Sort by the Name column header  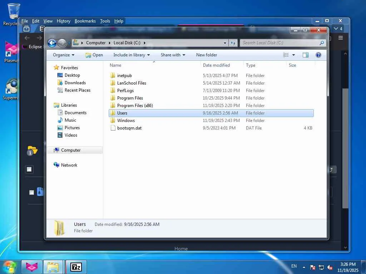coord(154,65)
